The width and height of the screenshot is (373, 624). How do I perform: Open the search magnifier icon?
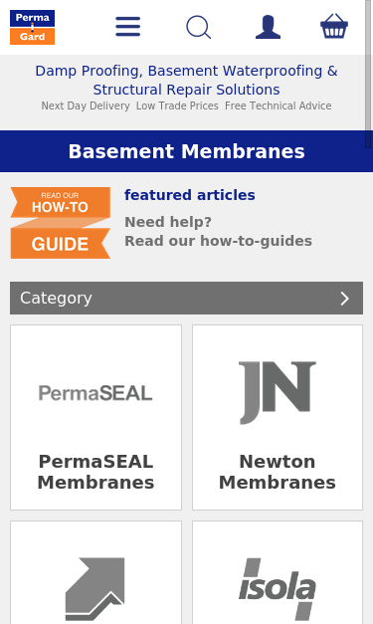tap(198, 27)
